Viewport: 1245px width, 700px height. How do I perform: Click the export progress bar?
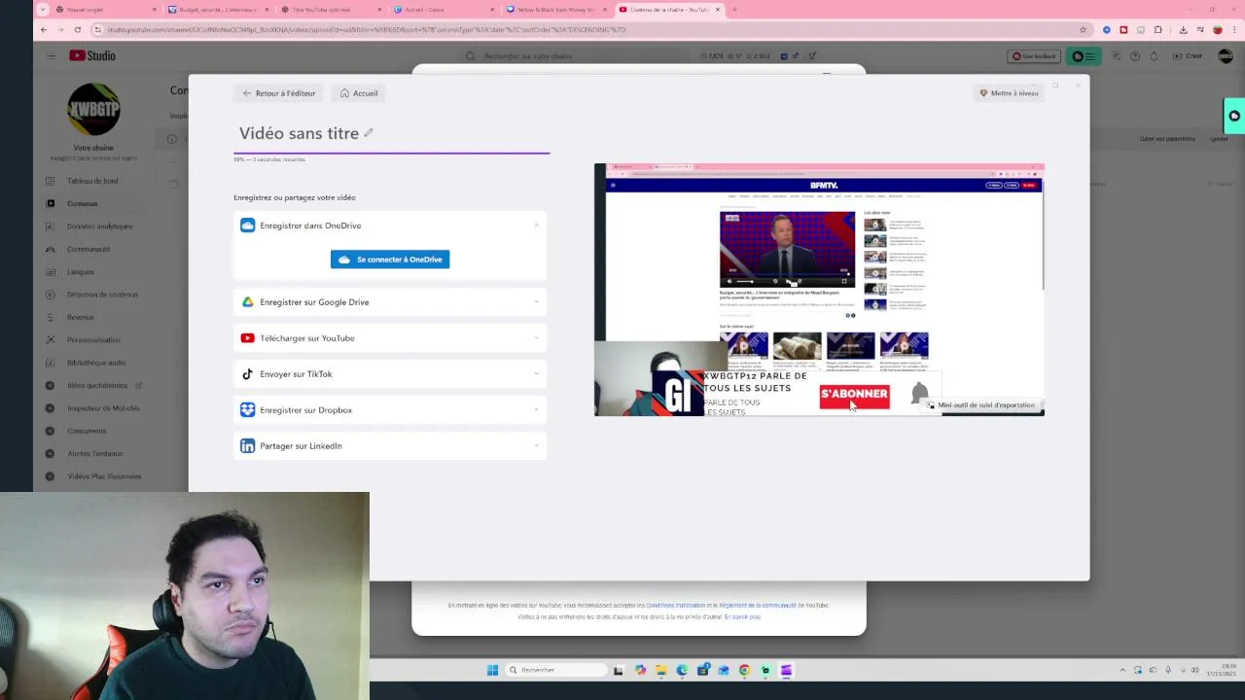(x=391, y=153)
